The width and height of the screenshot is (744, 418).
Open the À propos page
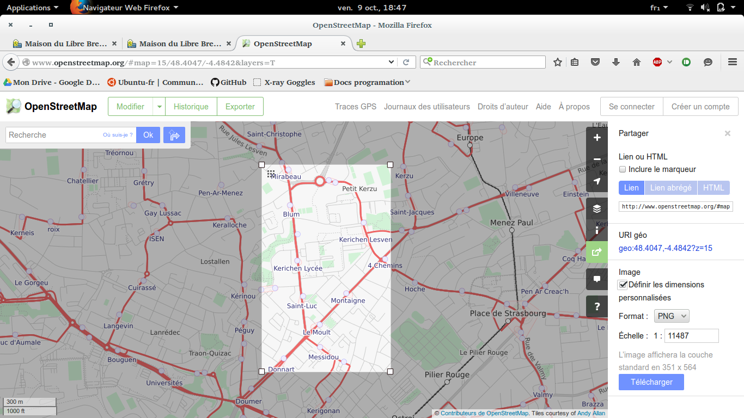pos(574,107)
